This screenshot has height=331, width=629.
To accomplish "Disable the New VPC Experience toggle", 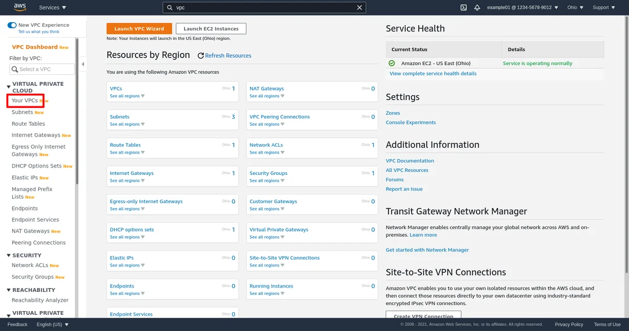I will 12,25.
